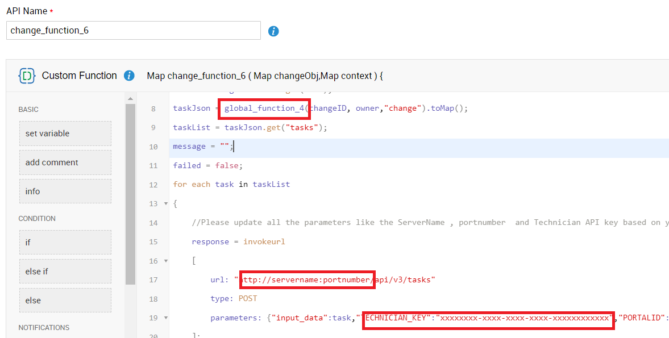Select the 'set variable' block
This screenshot has height=338, width=669.
[x=65, y=133]
